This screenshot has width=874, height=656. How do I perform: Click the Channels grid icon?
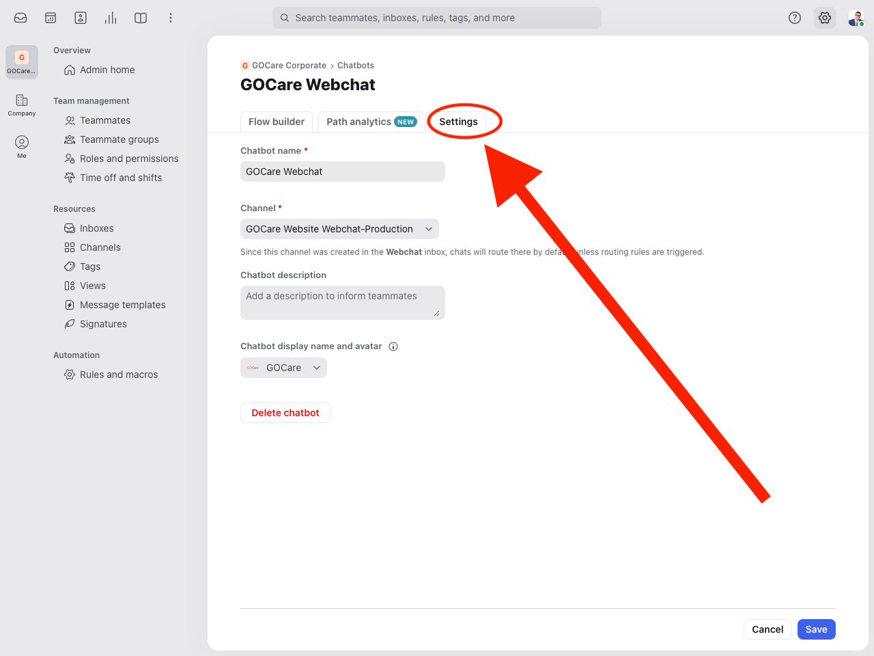tap(70, 247)
